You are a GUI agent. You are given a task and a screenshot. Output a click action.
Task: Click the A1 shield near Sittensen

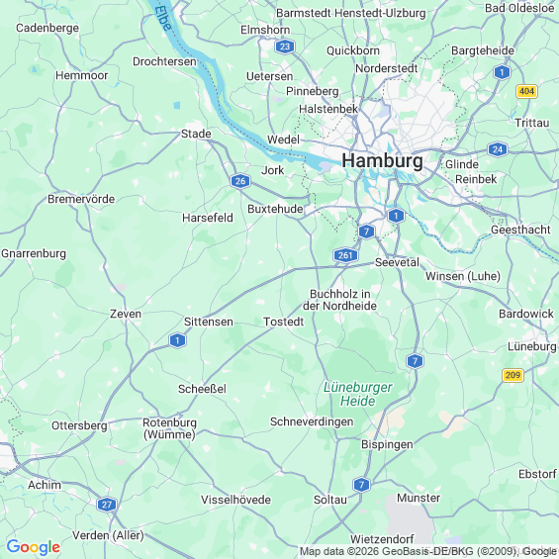pyautogui.click(x=177, y=340)
